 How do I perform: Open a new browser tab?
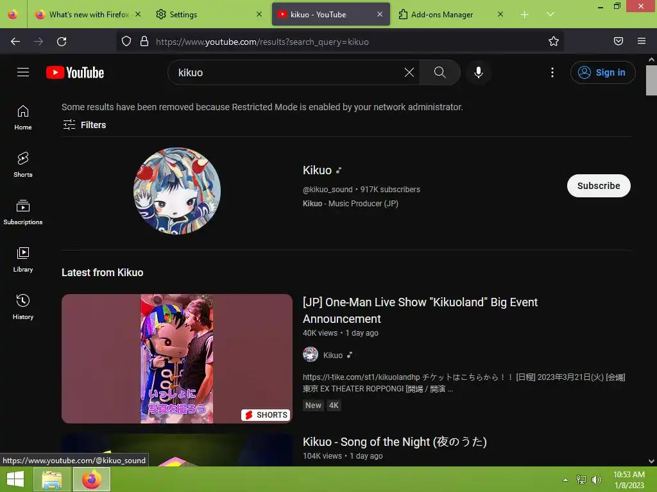pos(524,15)
